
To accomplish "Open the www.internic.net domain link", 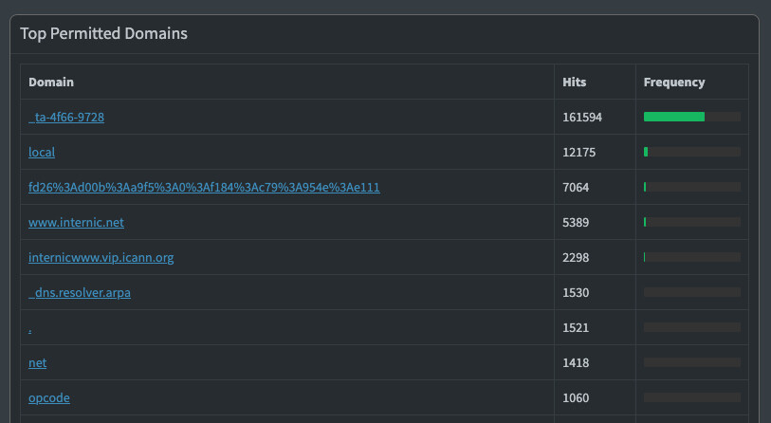I will pyautogui.click(x=76, y=222).
